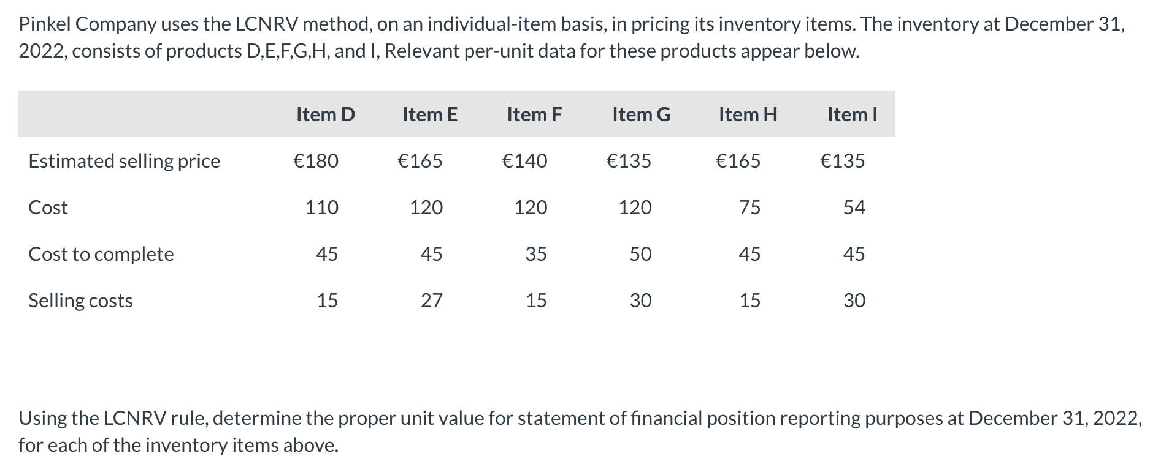The height and width of the screenshot is (475, 1169).
Task: Select Item E's selling costs value 27
Action: 431,301
